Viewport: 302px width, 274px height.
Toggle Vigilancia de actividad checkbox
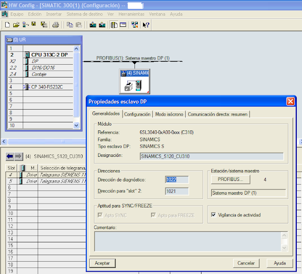pyautogui.click(x=213, y=215)
